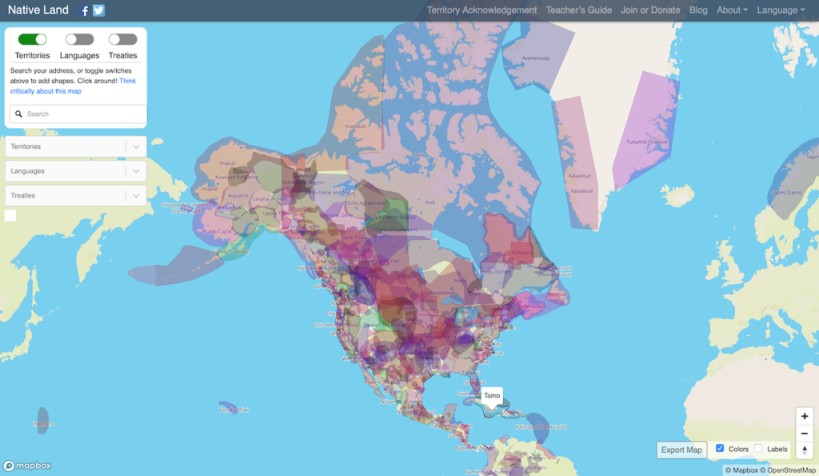Click the Eeyou Istchee territory label

click(495, 272)
